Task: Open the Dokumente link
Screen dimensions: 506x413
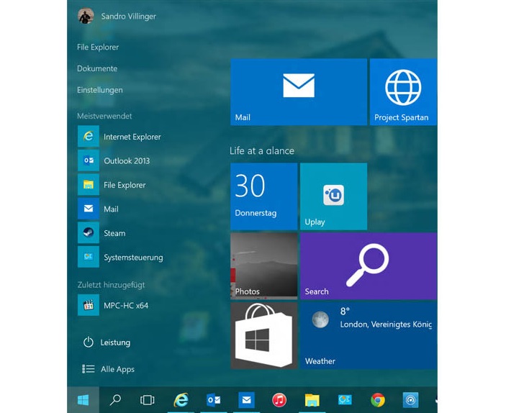Action: pyautogui.click(x=97, y=68)
